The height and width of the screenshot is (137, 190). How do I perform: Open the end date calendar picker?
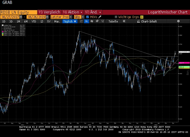47,17
